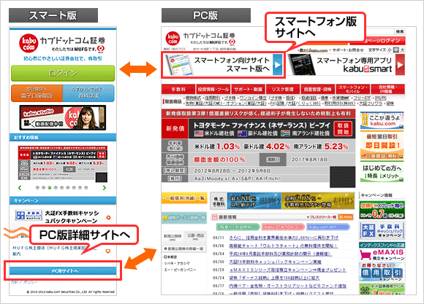Advance carousel with right green arrow
The width and height of the screenshot is (424, 304).
(x=105, y=188)
